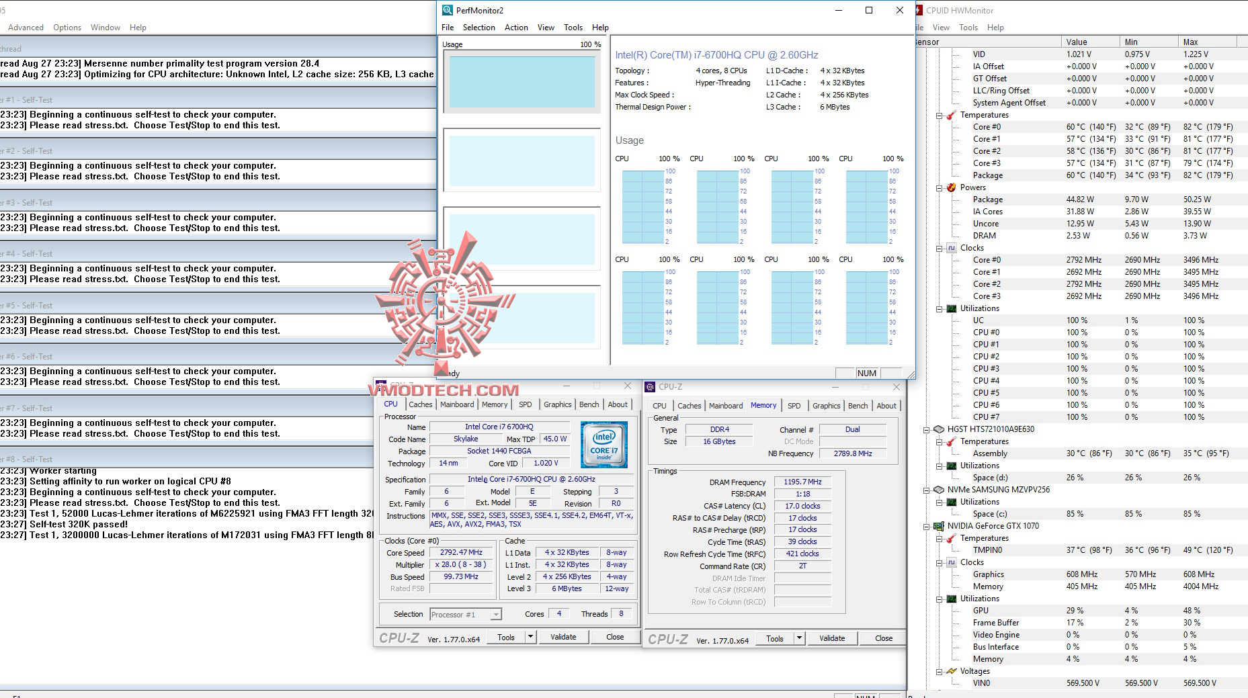
Task: Click the NVMe SAMSUNG MZVPV256 drive icon
Action: pyautogui.click(x=938, y=490)
